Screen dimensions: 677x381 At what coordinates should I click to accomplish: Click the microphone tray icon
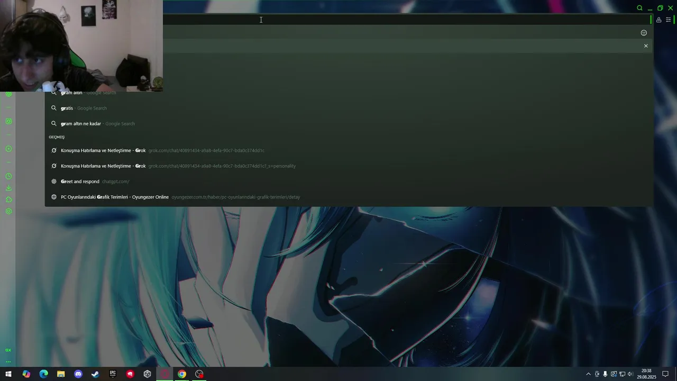605,374
